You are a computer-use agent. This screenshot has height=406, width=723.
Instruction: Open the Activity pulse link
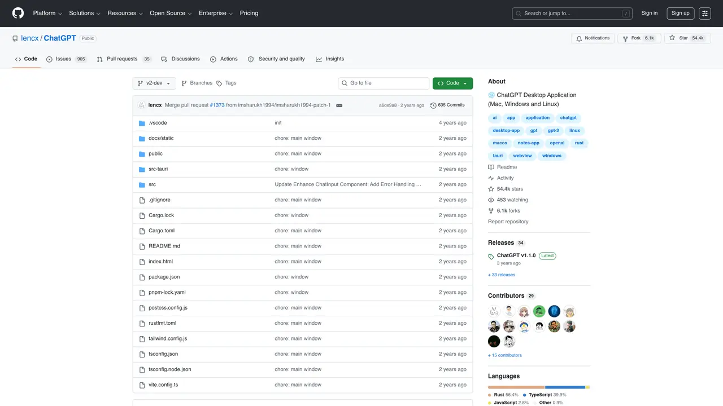click(x=501, y=178)
